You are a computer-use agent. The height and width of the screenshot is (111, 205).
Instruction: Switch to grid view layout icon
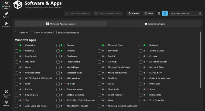coord(165,13)
